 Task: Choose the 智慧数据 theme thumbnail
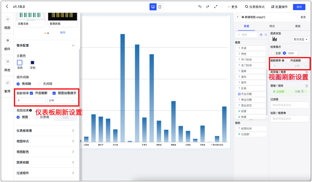[63, 19]
